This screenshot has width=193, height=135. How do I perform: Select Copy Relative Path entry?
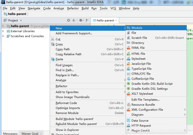[88, 54]
